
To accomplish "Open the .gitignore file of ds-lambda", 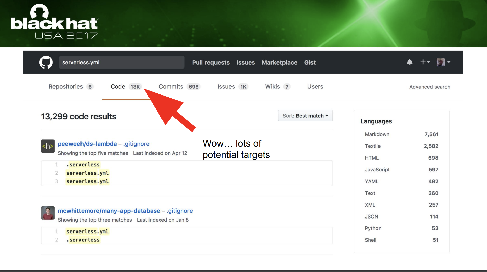I will tap(136, 144).
